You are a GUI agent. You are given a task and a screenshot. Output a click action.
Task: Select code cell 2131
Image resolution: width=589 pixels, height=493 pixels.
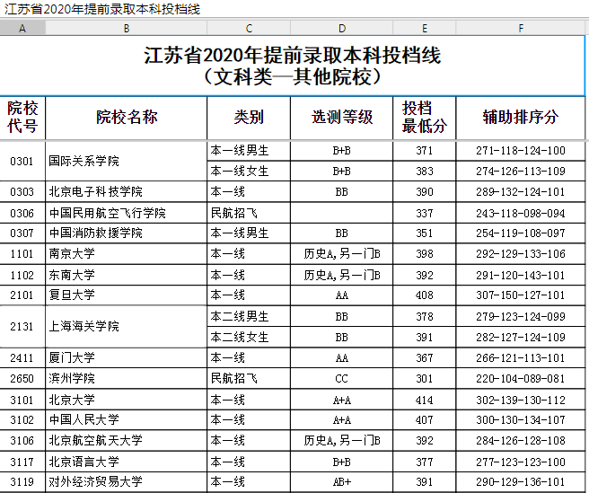22,327
